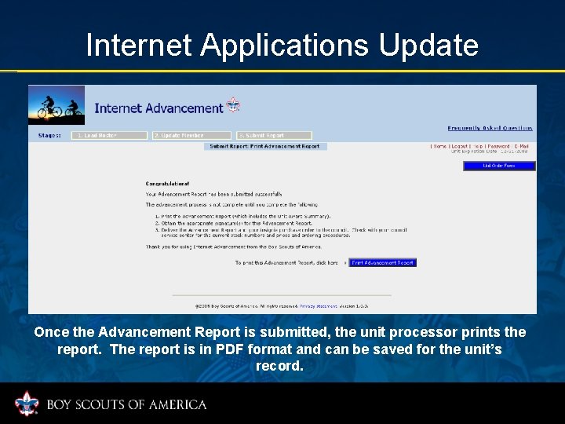The width and height of the screenshot is (565, 424).
Task: Open the Help link
Action: pyautogui.click(x=478, y=146)
